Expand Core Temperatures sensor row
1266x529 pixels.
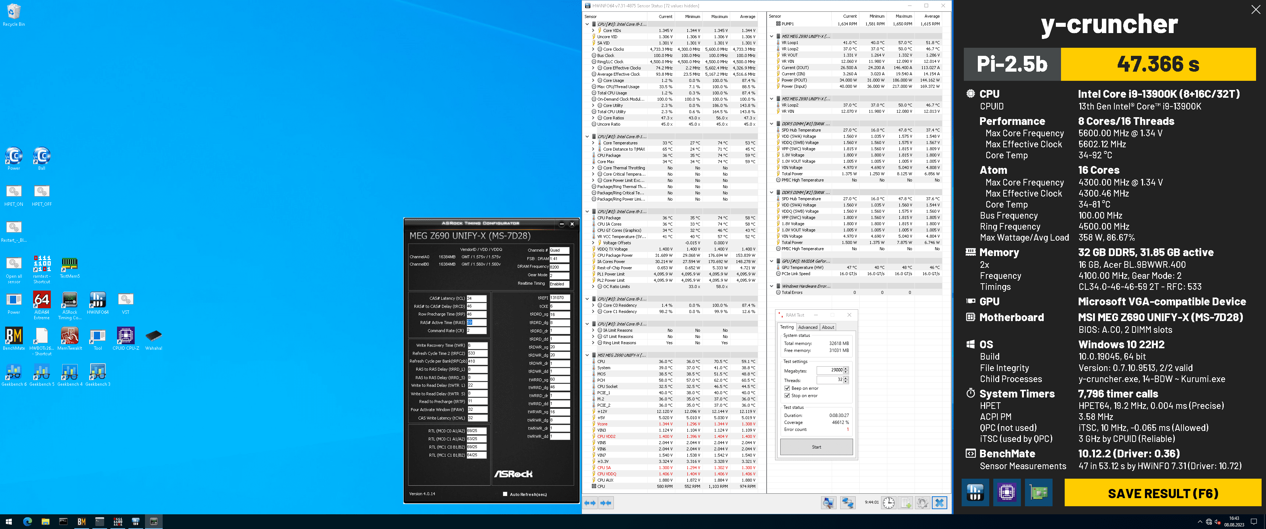pyautogui.click(x=593, y=143)
